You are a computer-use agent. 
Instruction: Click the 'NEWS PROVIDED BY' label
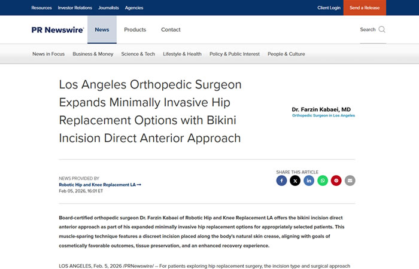coord(79,178)
